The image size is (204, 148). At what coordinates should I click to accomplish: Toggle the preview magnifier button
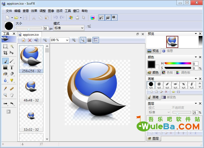83,40
